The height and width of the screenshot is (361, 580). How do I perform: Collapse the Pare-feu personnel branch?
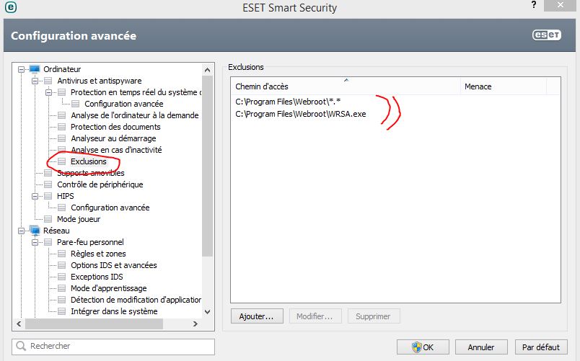(35, 242)
